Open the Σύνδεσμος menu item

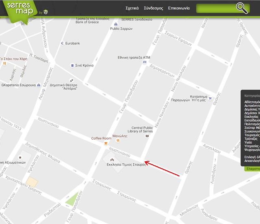click(x=154, y=8)
